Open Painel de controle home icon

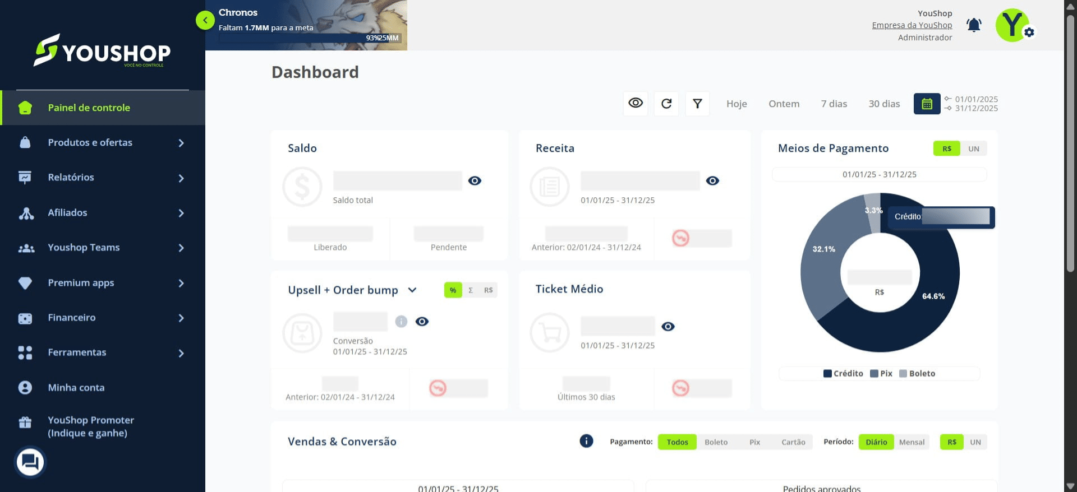[25, 108]
